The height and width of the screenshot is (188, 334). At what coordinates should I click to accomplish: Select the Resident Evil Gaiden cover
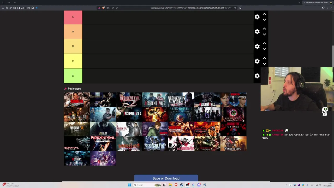coord(233,129)
